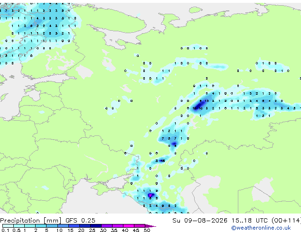Choose the 20–25 mm legend swatch
Screen dimensions: 301x232
85,226
